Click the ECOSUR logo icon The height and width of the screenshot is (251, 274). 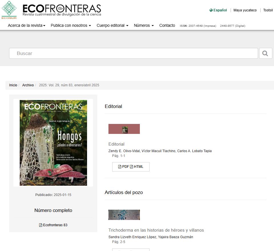coord(9,10)
